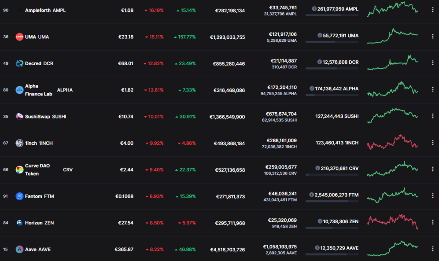Click info icon beside 12,576,608 DCR supply

[319, 62]
